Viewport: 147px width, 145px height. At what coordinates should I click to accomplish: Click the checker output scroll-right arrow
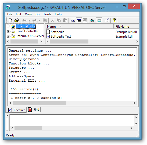134,103
